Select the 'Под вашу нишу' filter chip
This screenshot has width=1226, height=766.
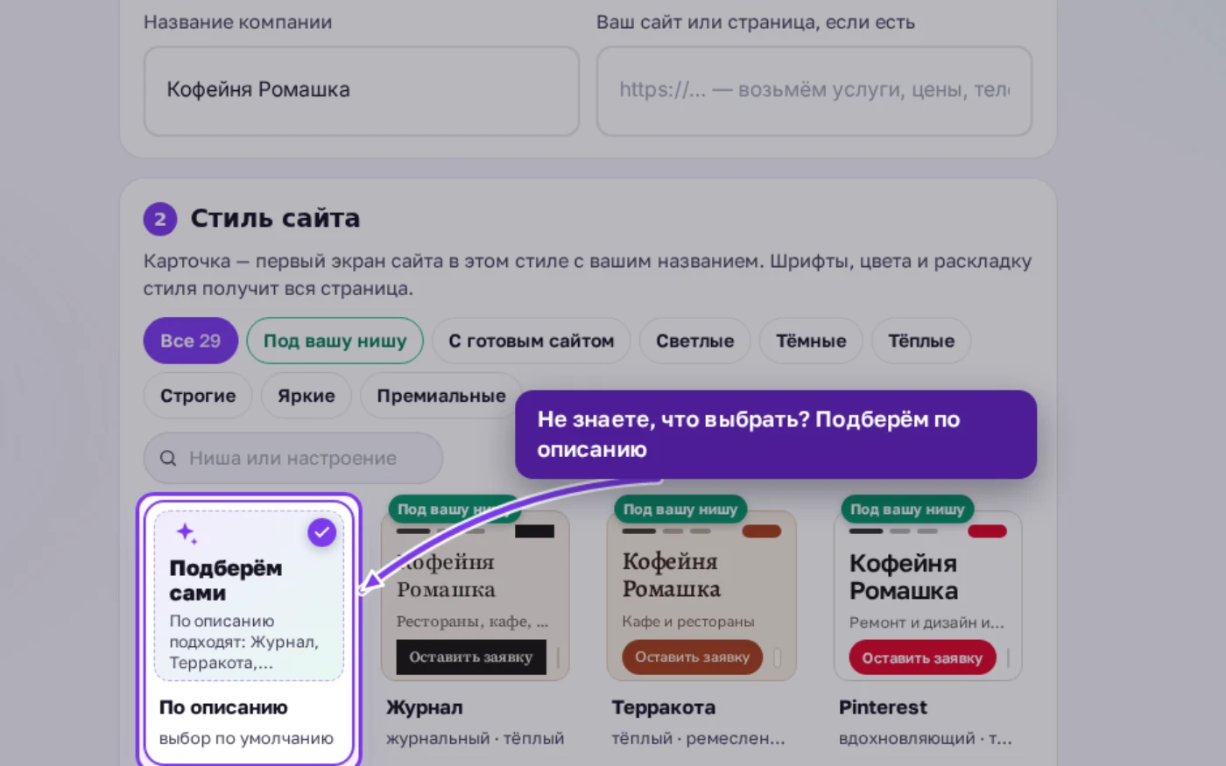pyautogui.click(x=335, y=341)
